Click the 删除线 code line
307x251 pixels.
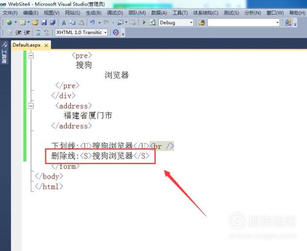(x=100, y=156)
